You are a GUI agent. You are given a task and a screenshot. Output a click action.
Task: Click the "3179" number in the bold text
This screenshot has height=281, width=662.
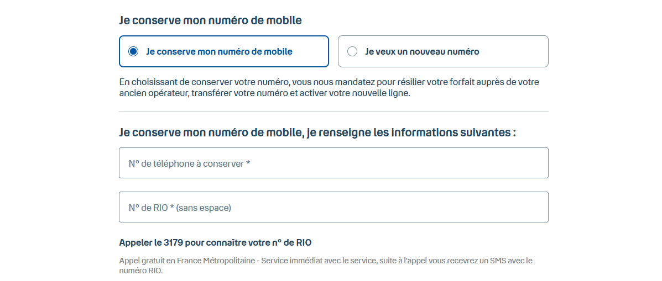point(174,242)
